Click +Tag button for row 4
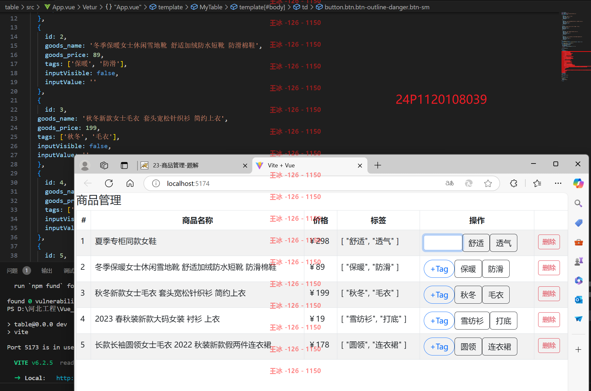591x391 pixels. coord(439,321)
